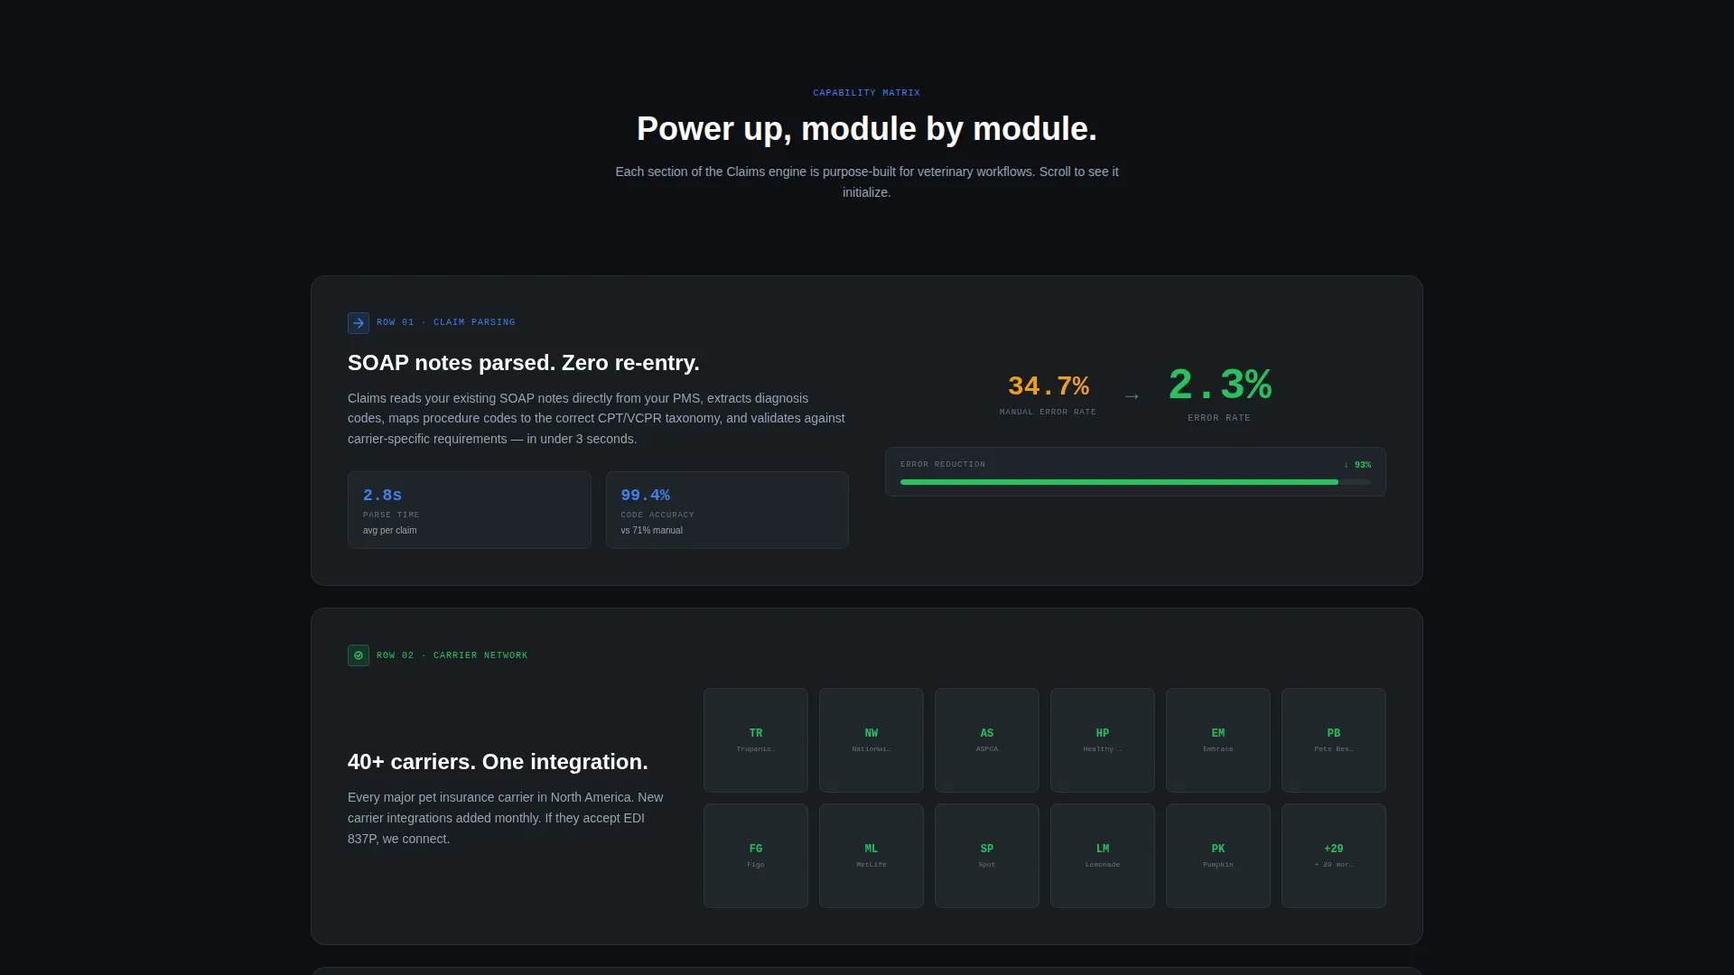Select the PK Pumpkin carrier tile
1734x975 pixels.
point(1218,856)
